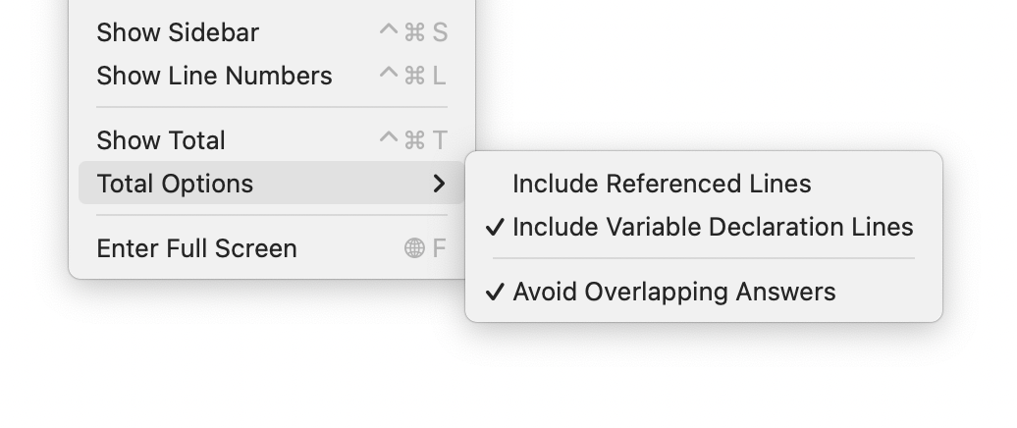Toggle Include Variable Declaration Lines

[704, 227]
